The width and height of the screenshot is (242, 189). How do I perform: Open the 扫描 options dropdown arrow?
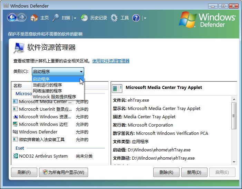[x=75, y=18]
